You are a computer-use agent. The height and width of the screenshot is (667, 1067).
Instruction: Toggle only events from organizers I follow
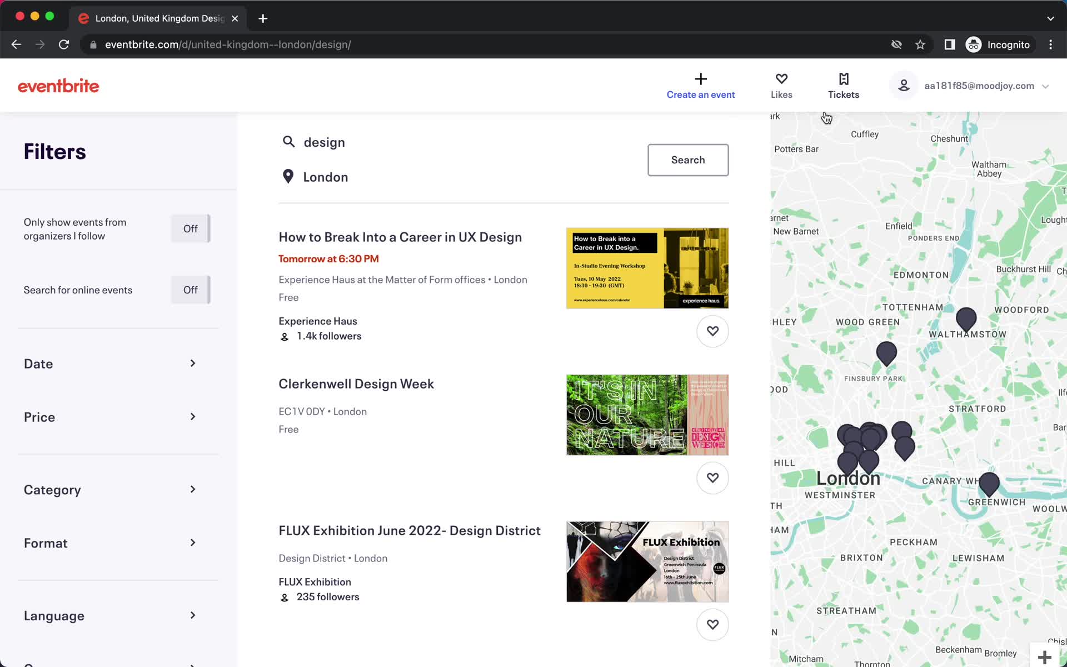(191, 228)
